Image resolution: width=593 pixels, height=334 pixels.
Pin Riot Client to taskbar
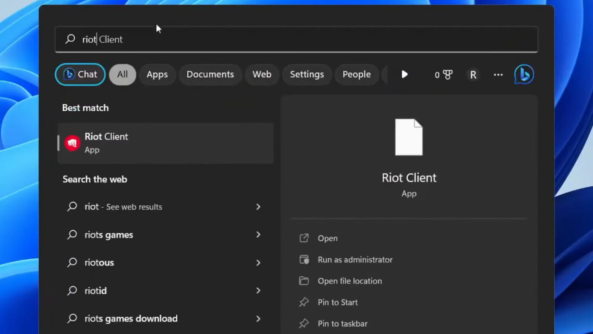342,324
